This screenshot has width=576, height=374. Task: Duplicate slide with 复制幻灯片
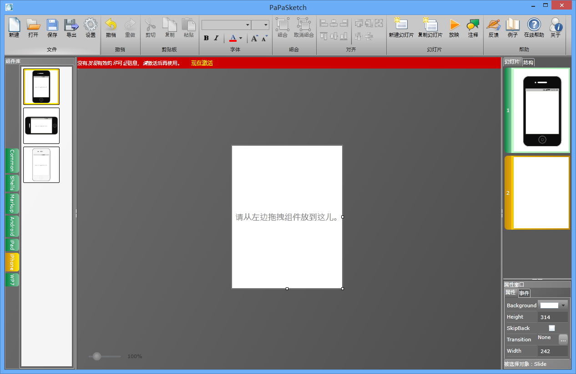pyautogui.click(x=430, y=28)
